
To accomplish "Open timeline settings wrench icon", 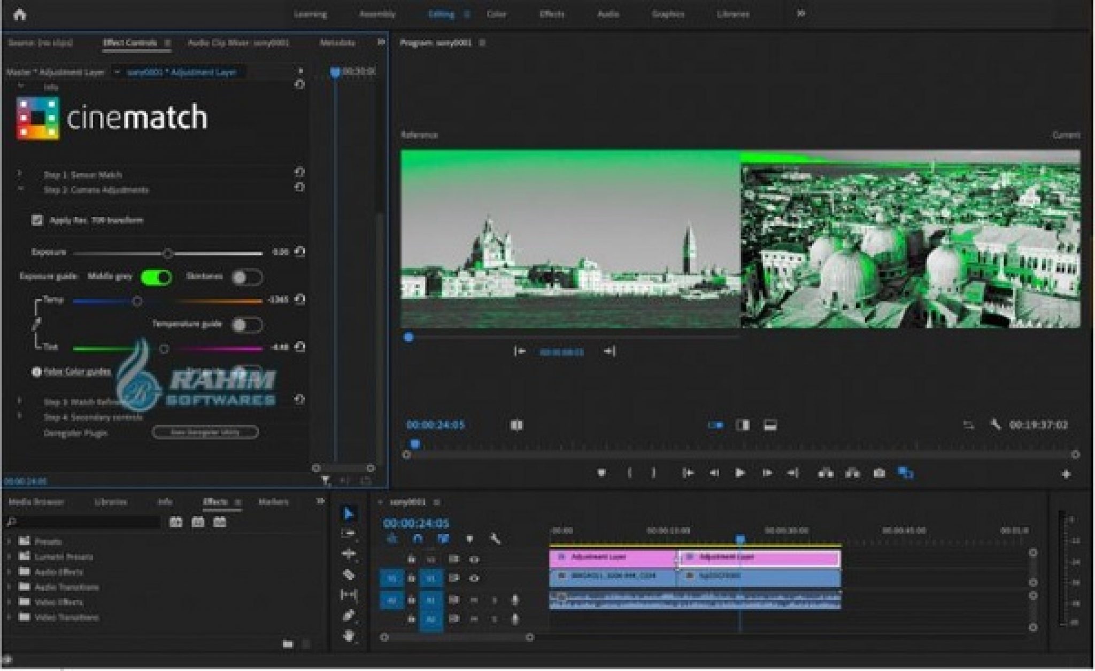I will [x=495, y=540].
